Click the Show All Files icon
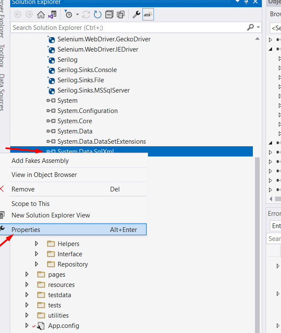Viewport: 281px width, 333px height. click(x=121, y=14)
